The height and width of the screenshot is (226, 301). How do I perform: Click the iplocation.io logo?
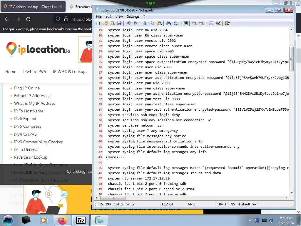click(x=38, y=49)
